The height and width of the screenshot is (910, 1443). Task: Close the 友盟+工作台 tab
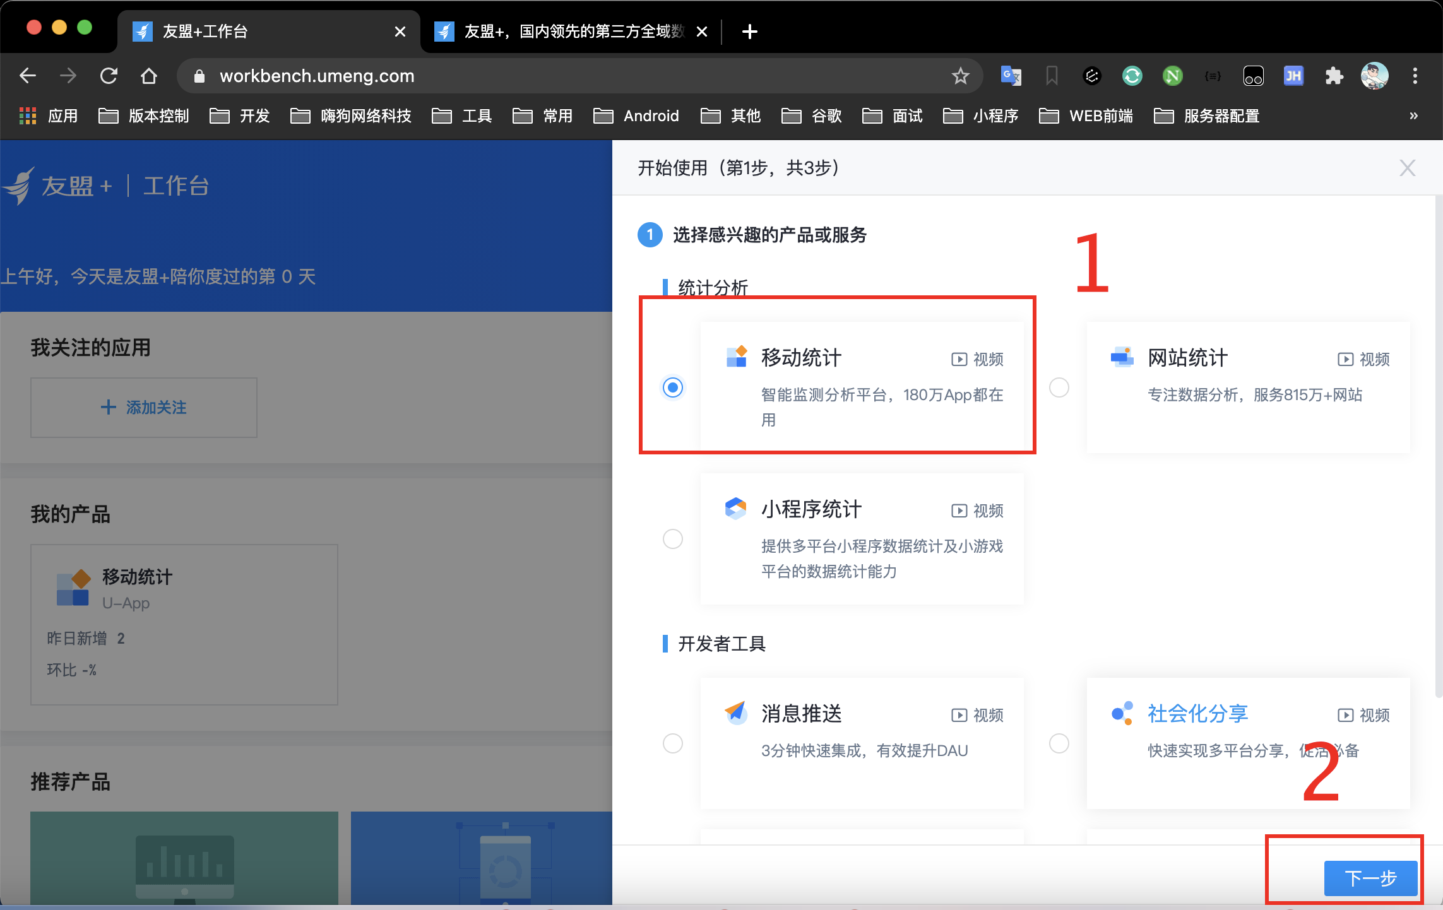[400, 32]
